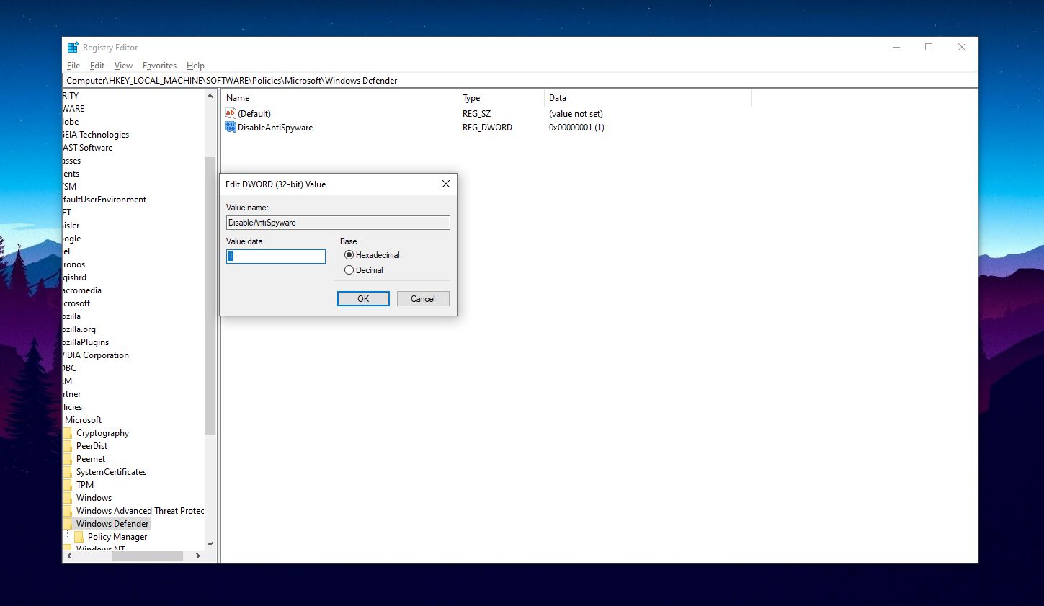Click the registry path address bar
Viewport: 1044px width, 606px height.
(x=520, y=81)
